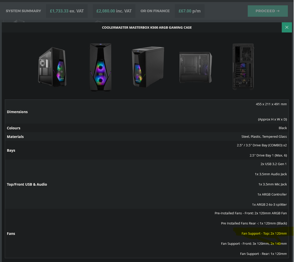297x262 pixels.
Task: Click the Materials row label
Action: coord(15,137)
